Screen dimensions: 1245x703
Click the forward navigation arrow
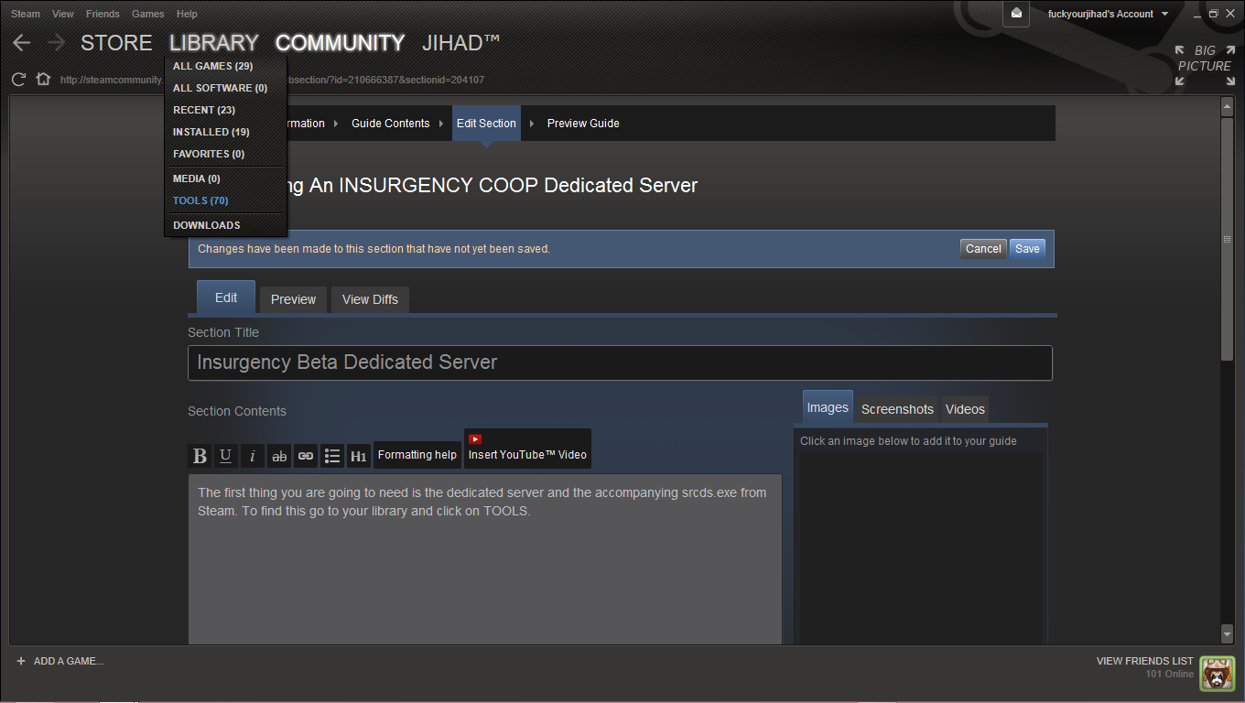[57, 43]
